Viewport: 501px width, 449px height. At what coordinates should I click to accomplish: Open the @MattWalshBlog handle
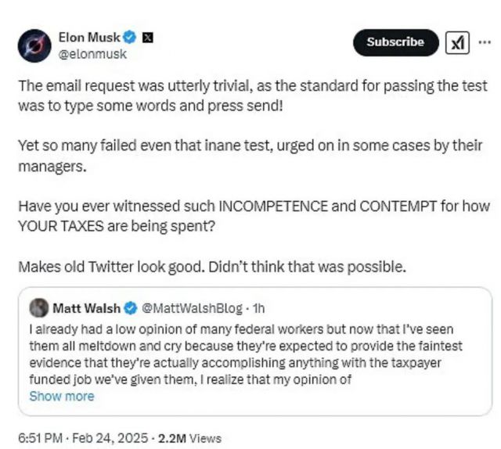(x=192, y=308)
